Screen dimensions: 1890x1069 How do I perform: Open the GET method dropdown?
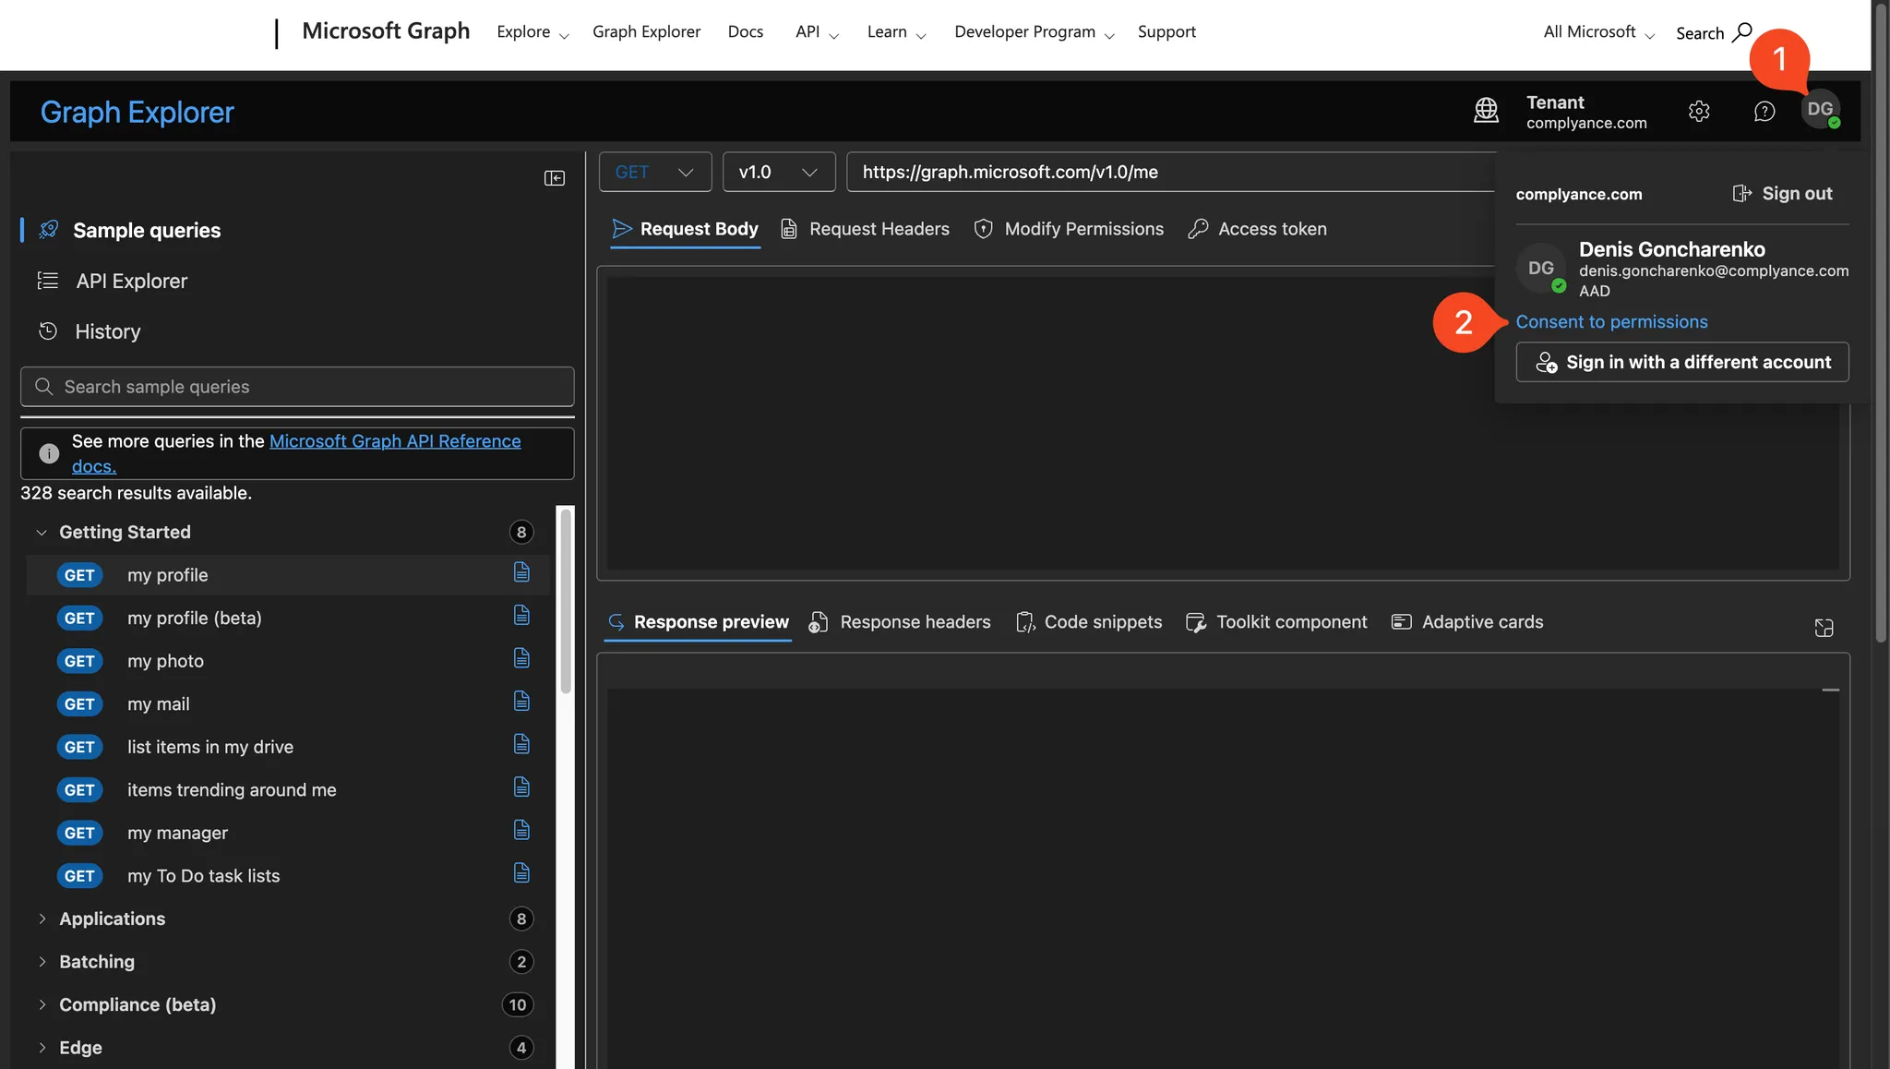[x=655, y=172]
